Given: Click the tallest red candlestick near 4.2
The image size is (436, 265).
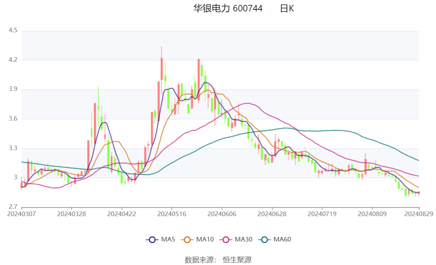Looking at the screenshot, I should tap(162, 69).
